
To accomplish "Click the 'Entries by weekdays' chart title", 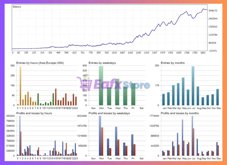I will tap(102, 63).
